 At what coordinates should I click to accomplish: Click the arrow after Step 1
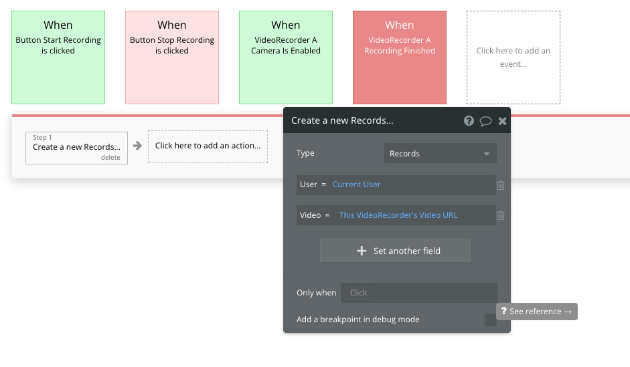[137, 146]
